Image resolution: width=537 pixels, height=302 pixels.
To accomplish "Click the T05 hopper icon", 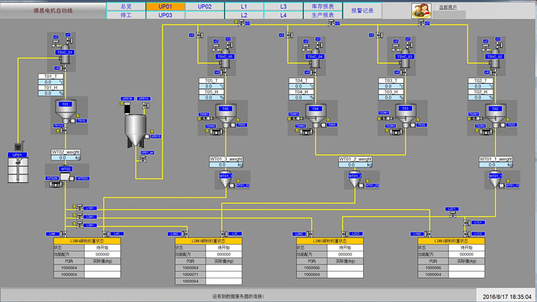I will (226, 114).
